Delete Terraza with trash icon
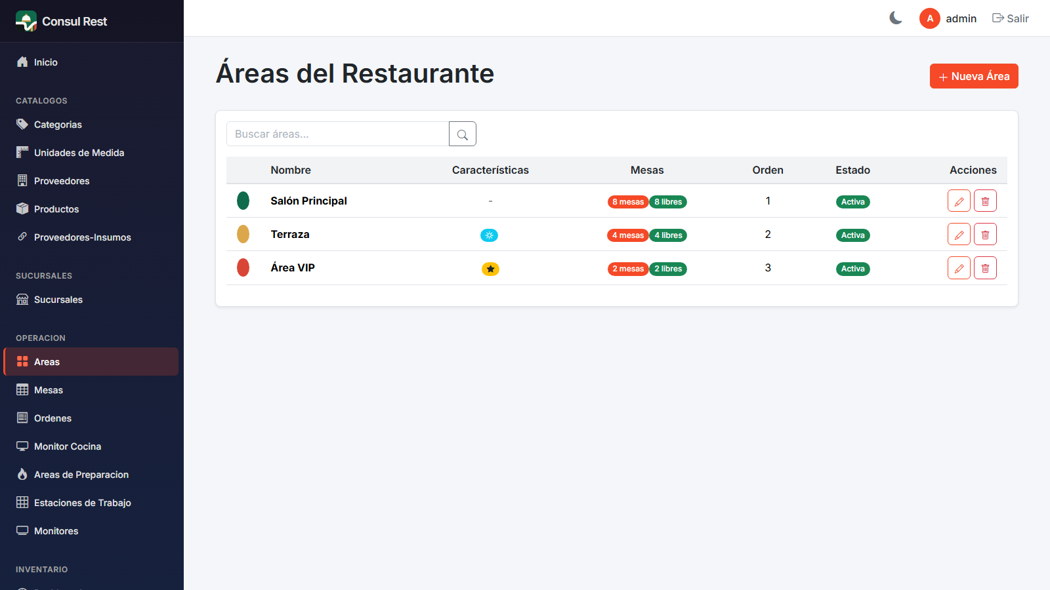Screen dimensions: 1050x590 pyautogui.click(x=985, y=234)
